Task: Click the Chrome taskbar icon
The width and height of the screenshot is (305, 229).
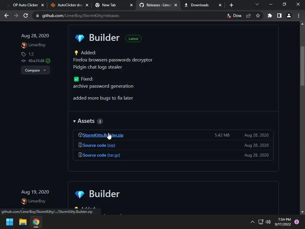Action: coord(36,222)
